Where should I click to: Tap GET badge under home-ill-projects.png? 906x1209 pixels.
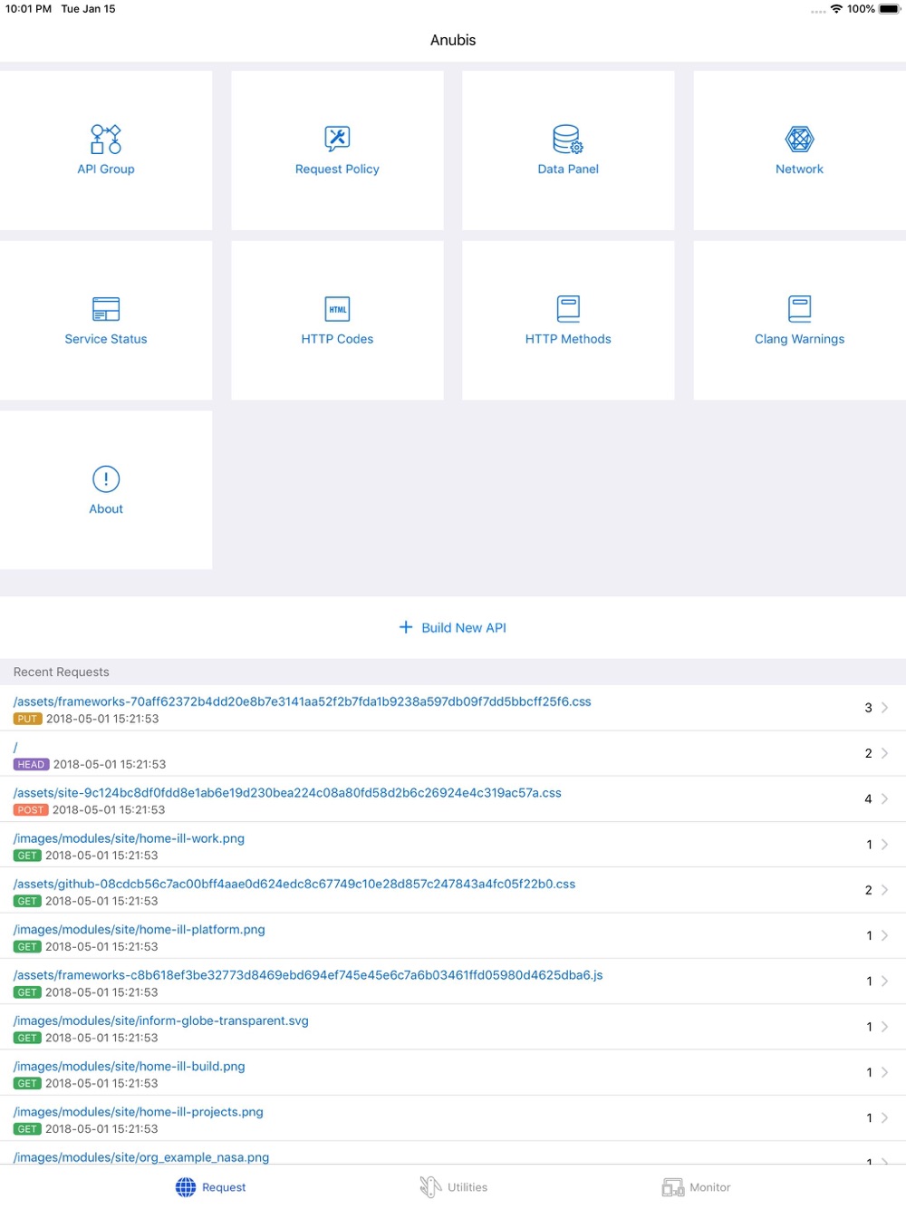click(x=27, y=1129)
